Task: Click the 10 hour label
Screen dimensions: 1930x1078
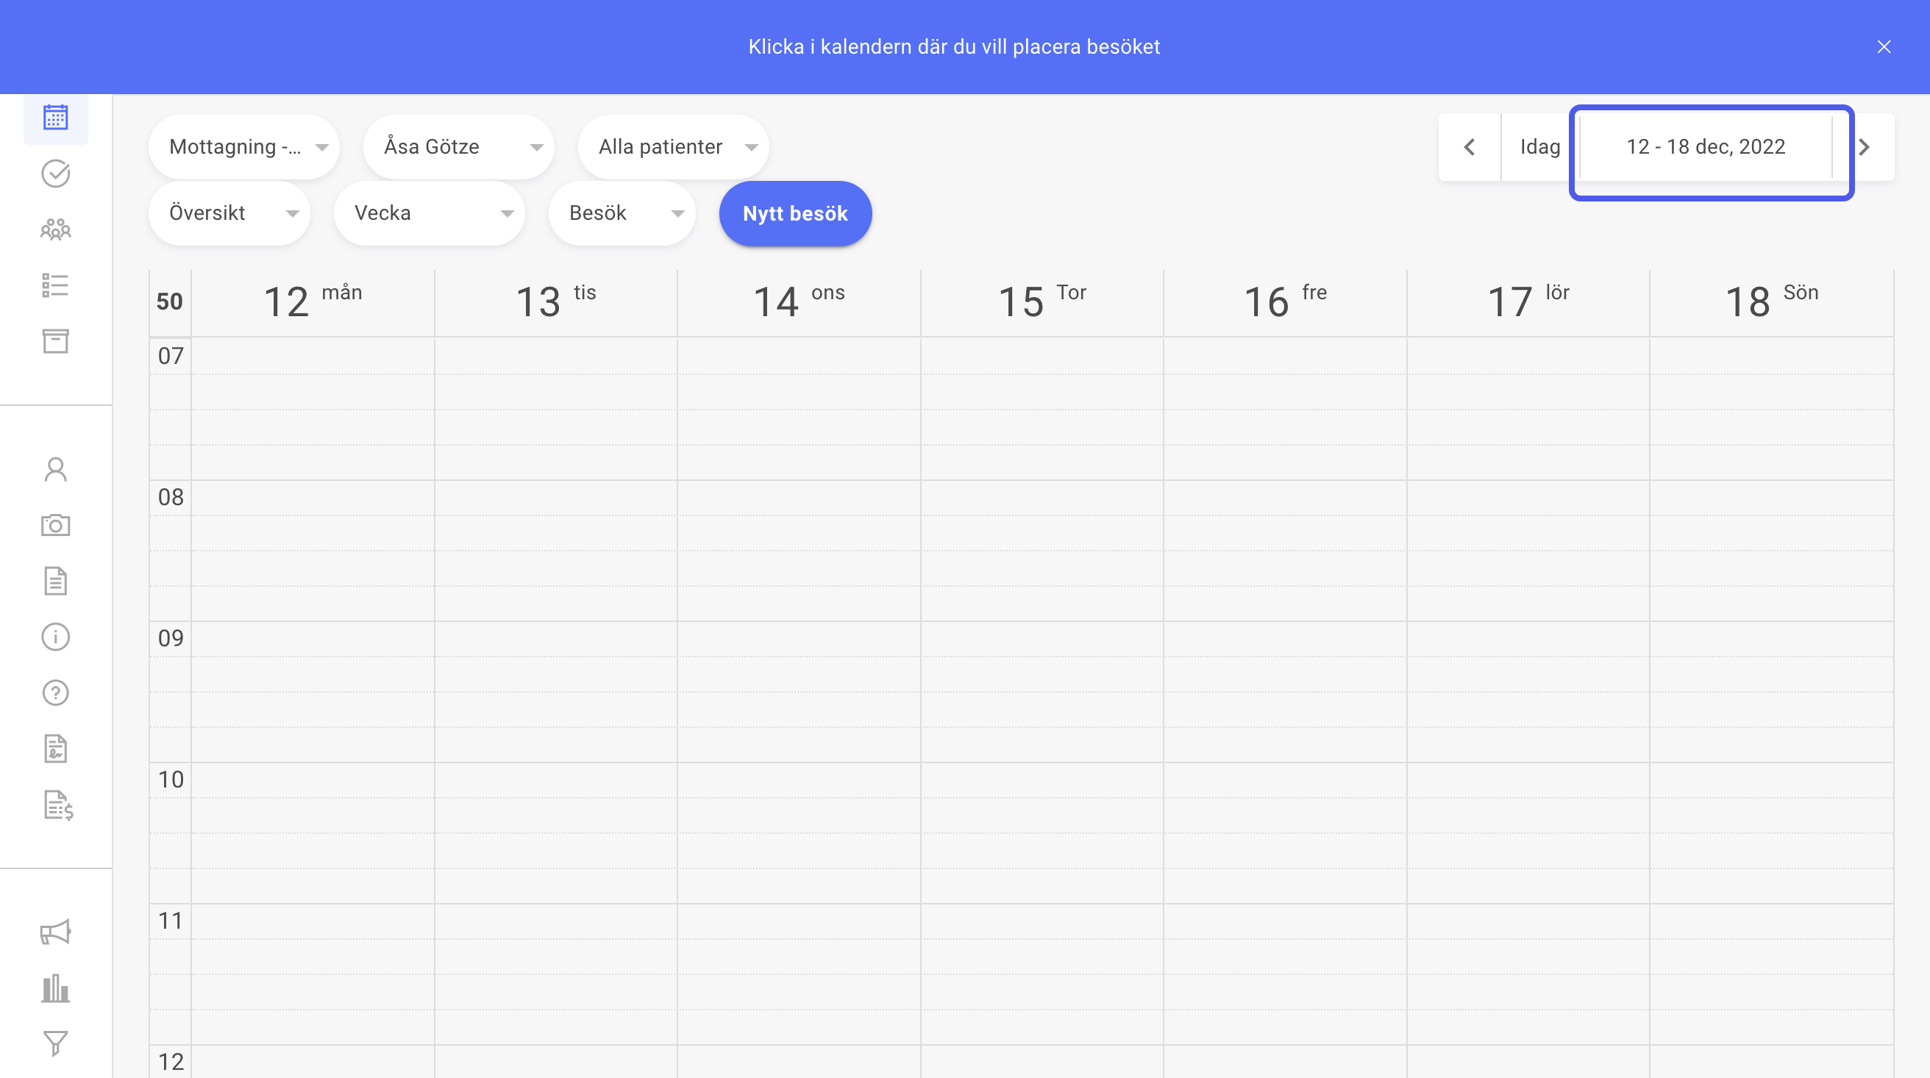Action: coord(171,780)
